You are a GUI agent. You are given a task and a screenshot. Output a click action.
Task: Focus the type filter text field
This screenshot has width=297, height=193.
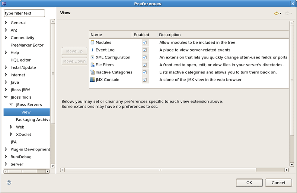point(25,13)
